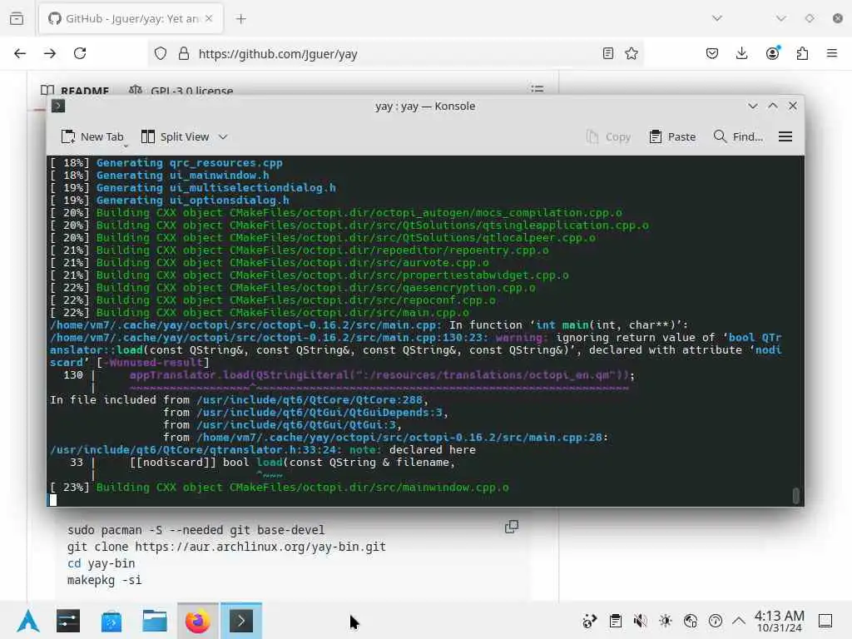Switch to Firefox from taskbar
The height and width of the screenshot is (639, 852).
(198, 621)
